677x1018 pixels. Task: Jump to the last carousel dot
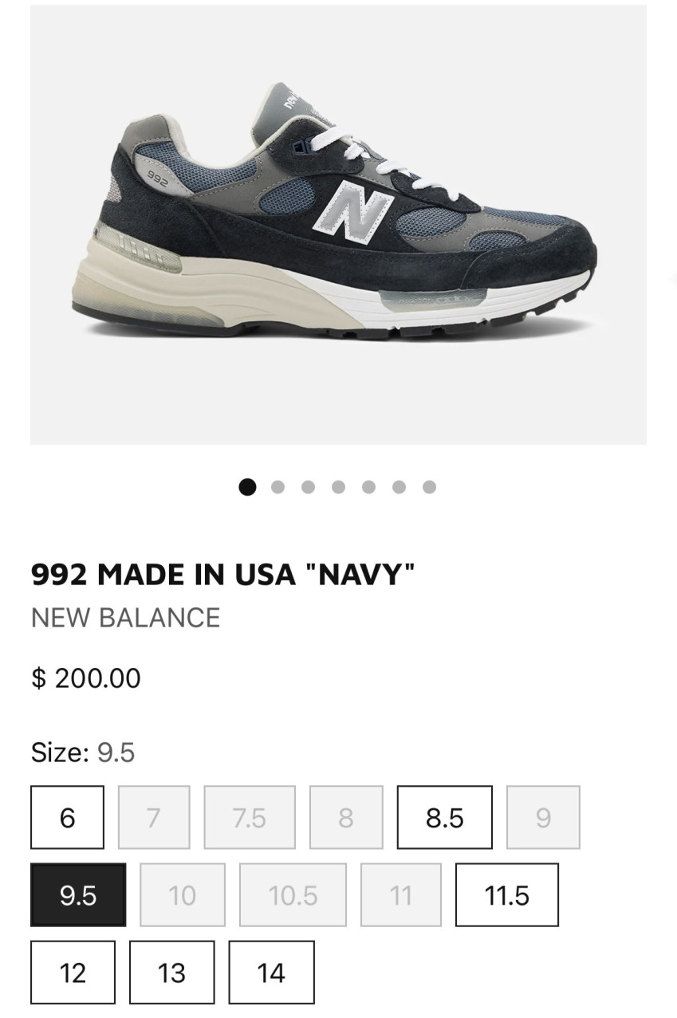tap(429, 487)
